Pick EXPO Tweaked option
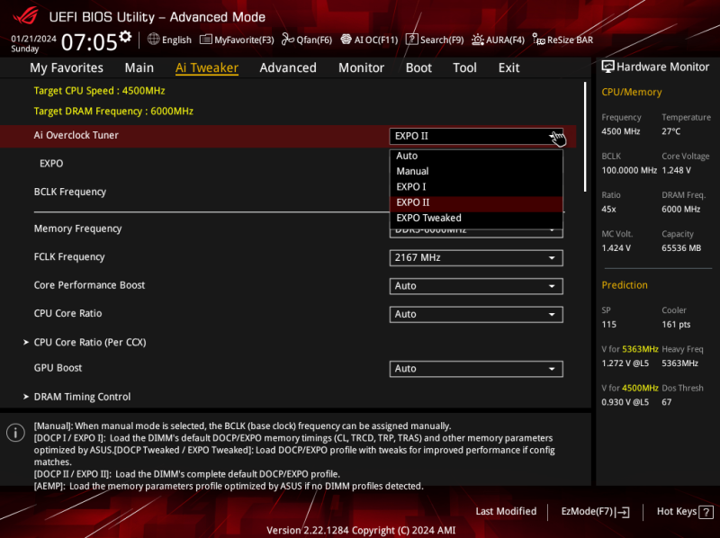720x538 pixels. (x=476, y=218)
